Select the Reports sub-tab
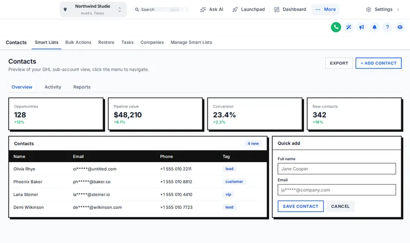 coord(82,87)
